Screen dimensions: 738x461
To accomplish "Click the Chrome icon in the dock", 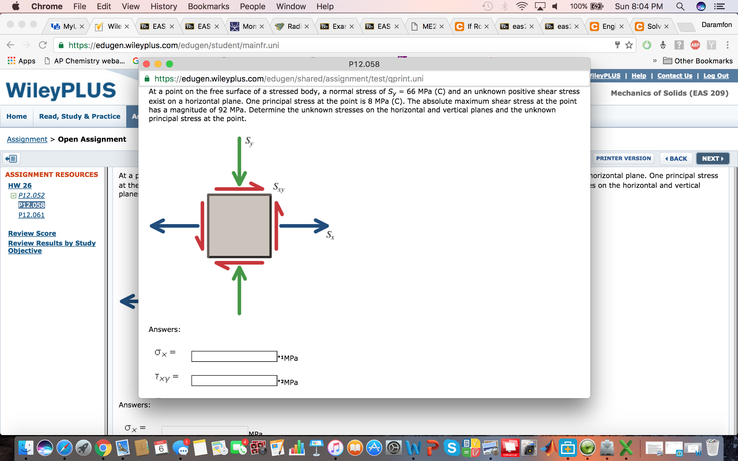I will coord(103,448).
